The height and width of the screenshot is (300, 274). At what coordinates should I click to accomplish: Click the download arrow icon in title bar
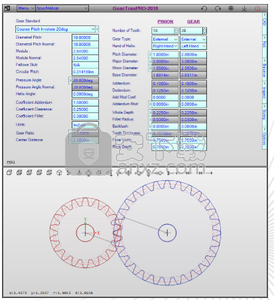[244, 9]
